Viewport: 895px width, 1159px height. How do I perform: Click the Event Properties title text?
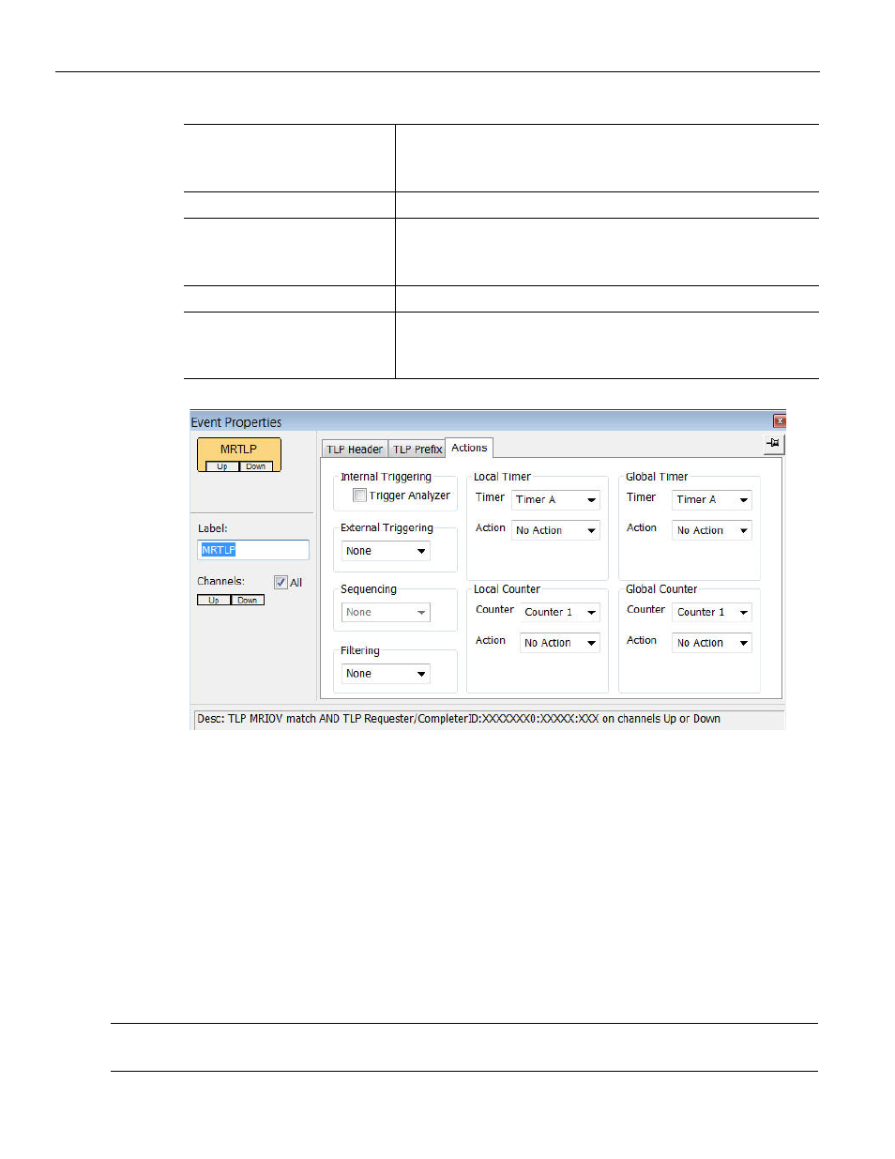point(236,422)
